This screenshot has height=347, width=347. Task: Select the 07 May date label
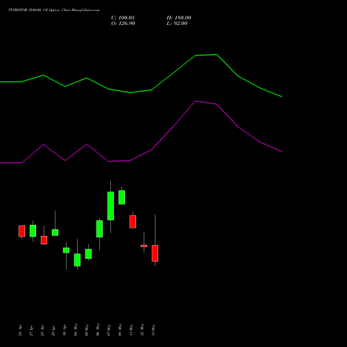coord(109,330)
